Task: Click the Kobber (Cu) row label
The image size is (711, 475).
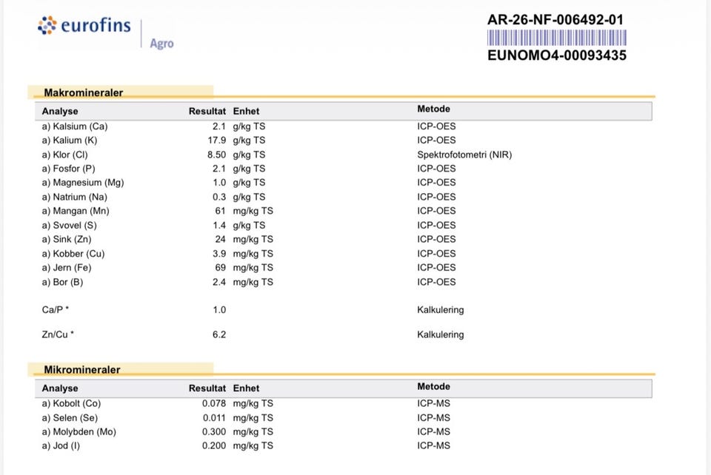Action: [73, 254]
